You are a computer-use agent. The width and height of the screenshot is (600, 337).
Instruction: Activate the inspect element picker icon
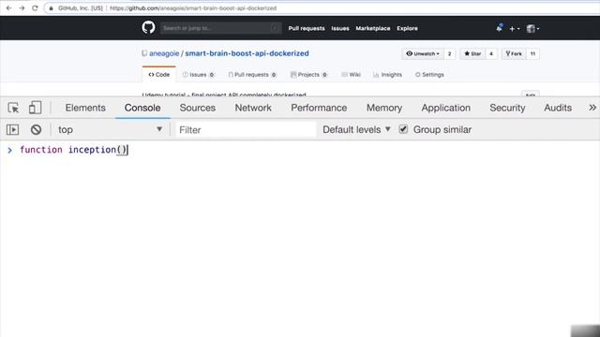[x=13, y=108]
